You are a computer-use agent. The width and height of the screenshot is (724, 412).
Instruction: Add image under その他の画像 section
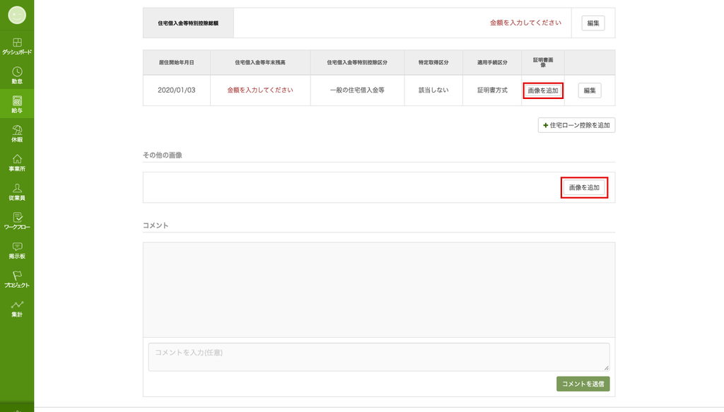584,188
